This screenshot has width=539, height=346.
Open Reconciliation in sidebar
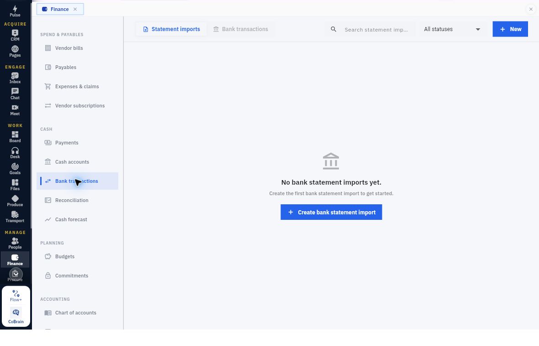[x=77, y=200]
